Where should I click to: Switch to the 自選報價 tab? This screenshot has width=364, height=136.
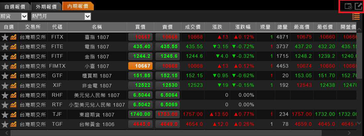pyautogui.click(x=15, y=6)
